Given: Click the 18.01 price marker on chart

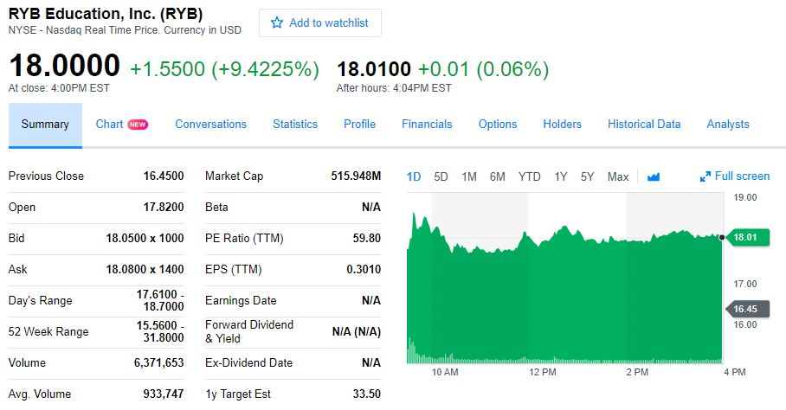Looking at the screenshot, I should pos(745,237).
